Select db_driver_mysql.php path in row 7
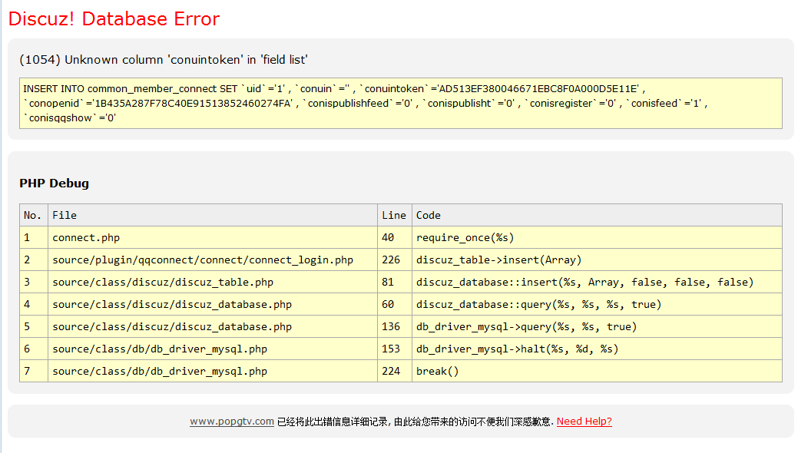The height and width of the screenshot is (453, 798). click(213, 371)
